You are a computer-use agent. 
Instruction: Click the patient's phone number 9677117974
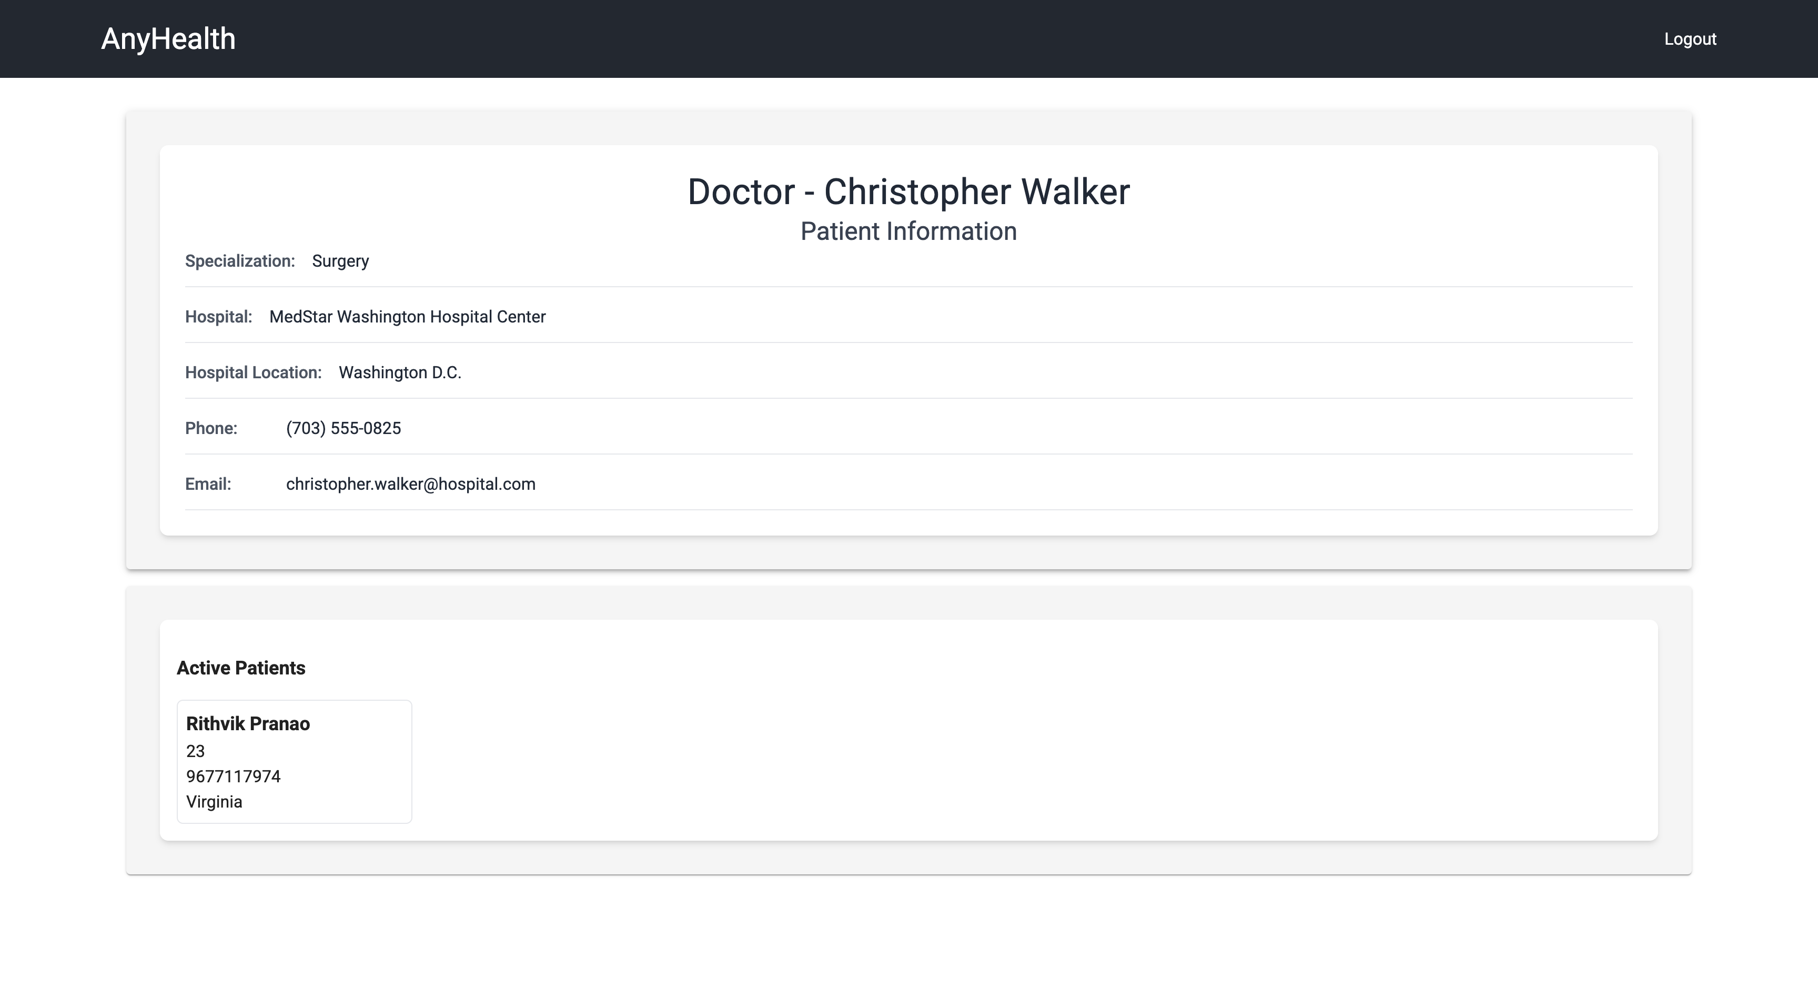tap(233, 777)
